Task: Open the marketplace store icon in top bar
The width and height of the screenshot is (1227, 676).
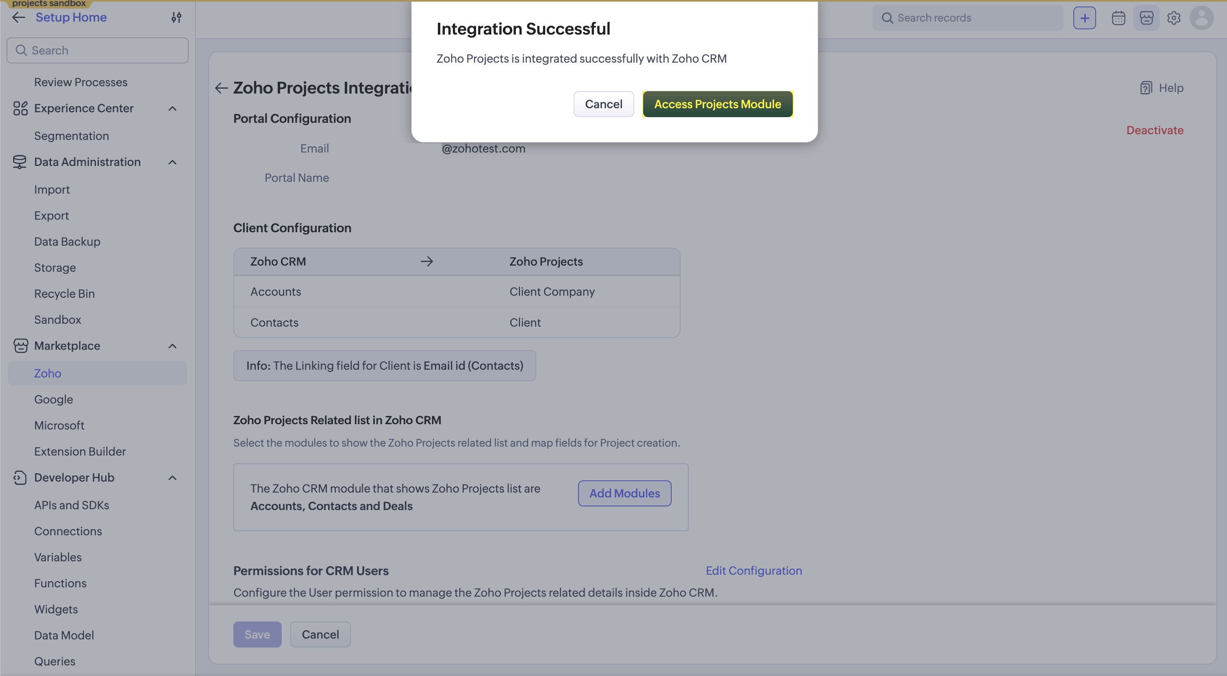Action: click(1147, 18)
